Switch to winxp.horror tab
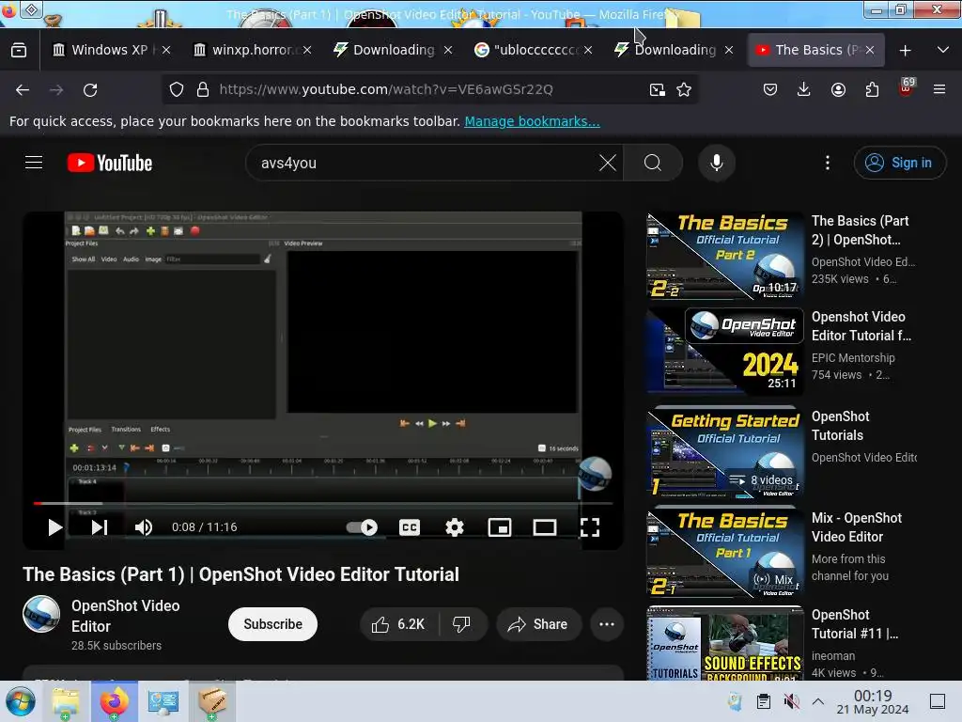Viewport: 962px width, 722px height. (252, 50)
